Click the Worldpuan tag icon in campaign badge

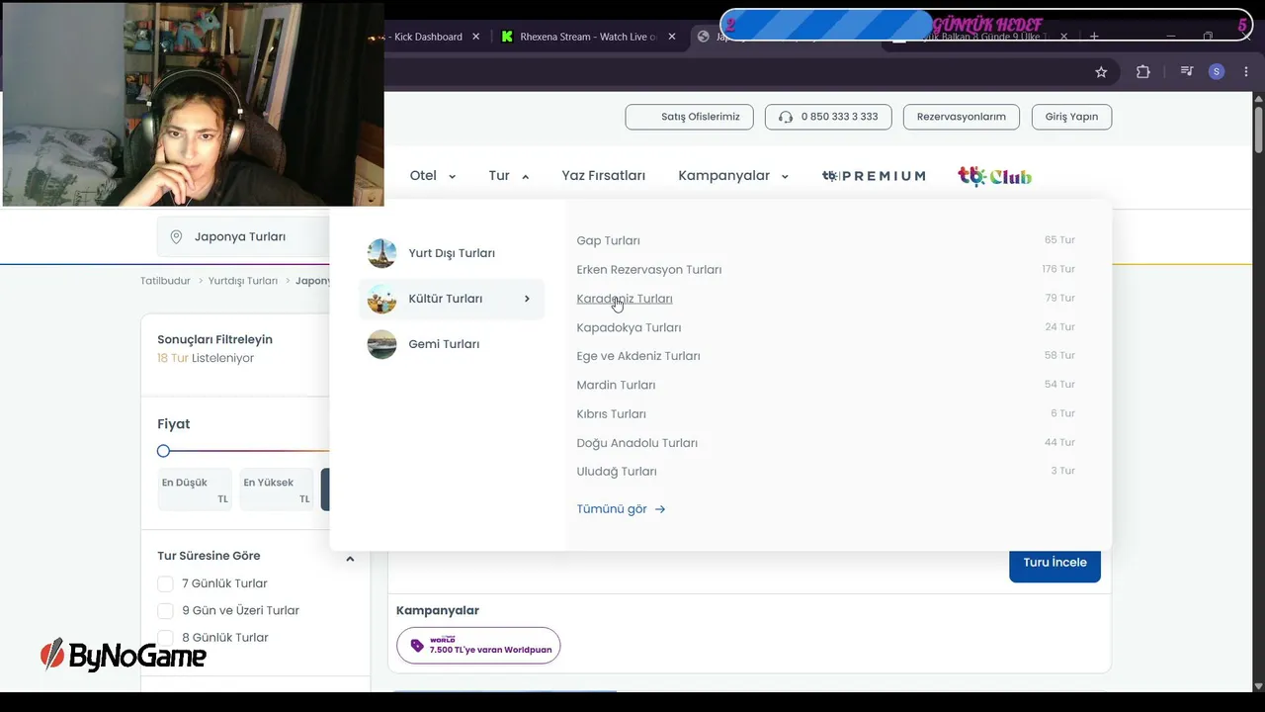[417, 646]
